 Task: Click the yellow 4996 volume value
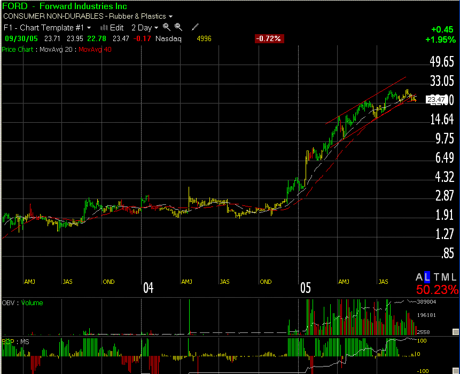(x=204, y=38)
